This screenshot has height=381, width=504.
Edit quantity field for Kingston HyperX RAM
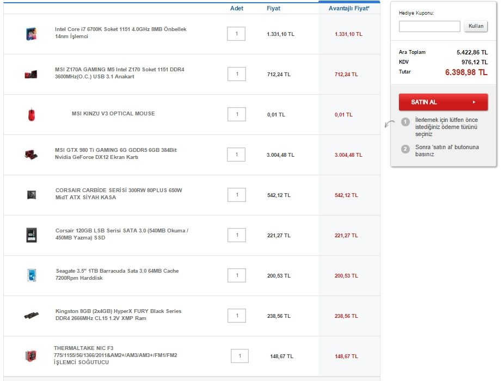point(237,316)
